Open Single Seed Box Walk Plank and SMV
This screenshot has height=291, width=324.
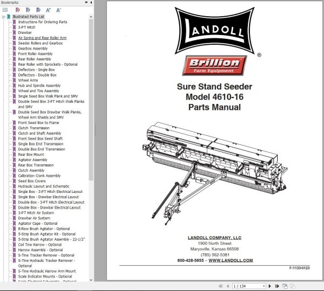pyautogui.click(x=48, y=96)
